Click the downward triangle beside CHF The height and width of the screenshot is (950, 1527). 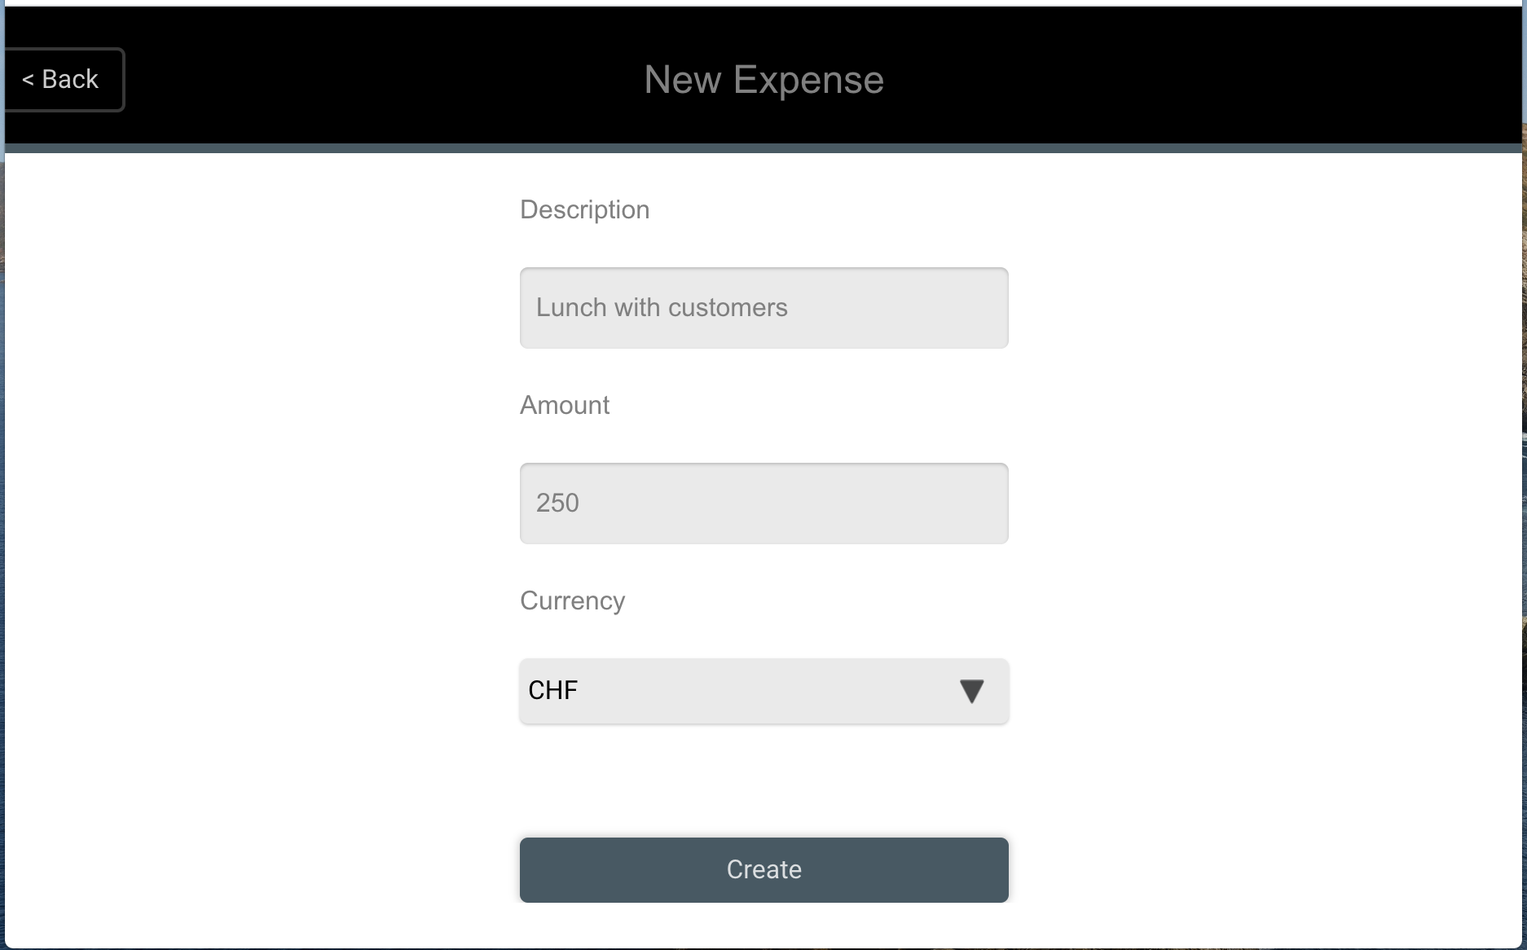point(973,691)
